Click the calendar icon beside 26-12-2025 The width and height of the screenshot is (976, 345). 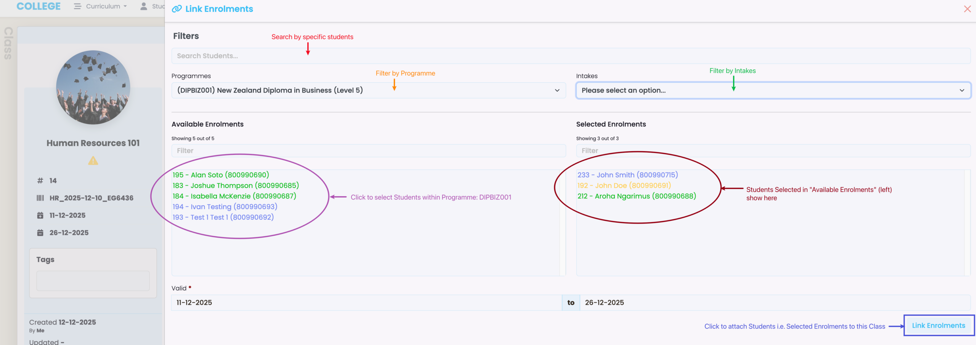40,233
